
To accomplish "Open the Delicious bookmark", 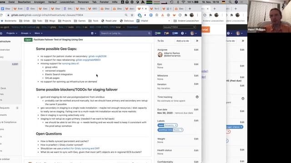I will (127, 21).
